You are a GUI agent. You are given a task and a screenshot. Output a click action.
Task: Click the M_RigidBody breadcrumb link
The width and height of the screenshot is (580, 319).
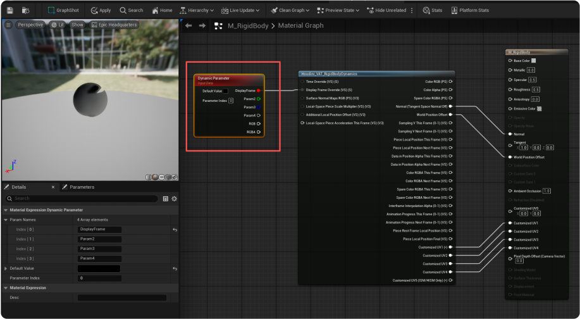[247, 25]
